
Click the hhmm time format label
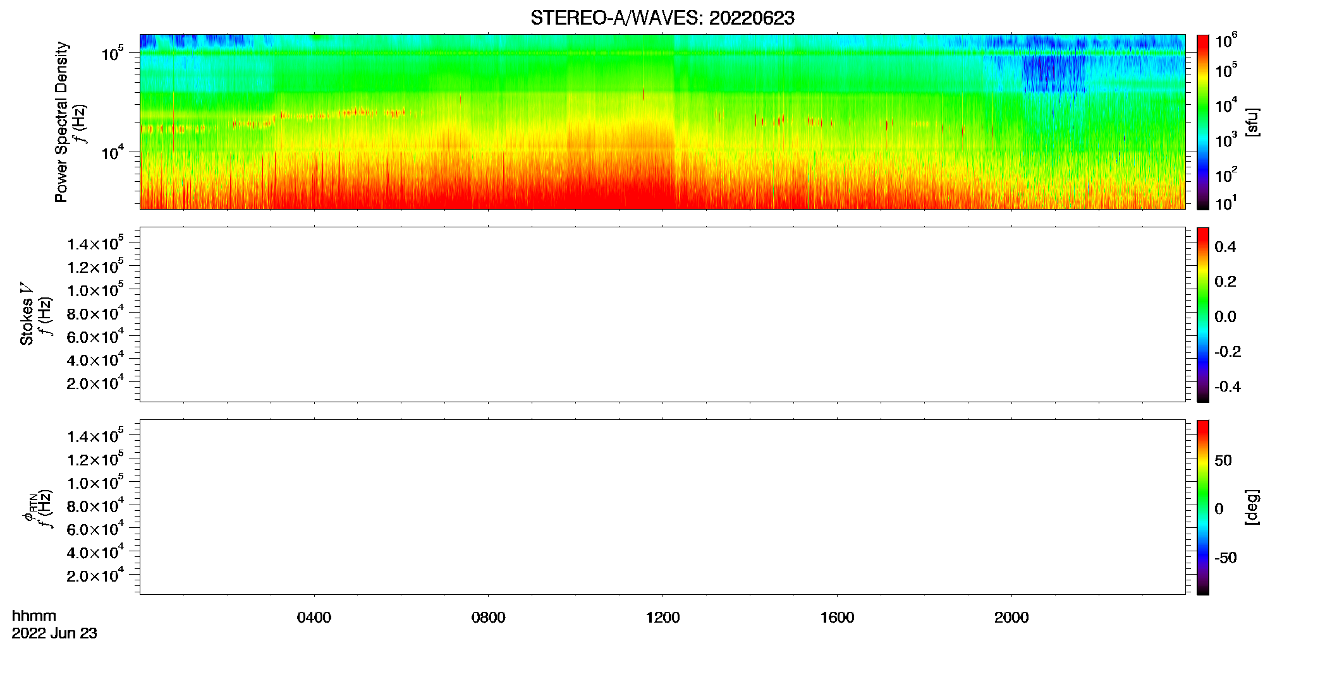point(34,616)
